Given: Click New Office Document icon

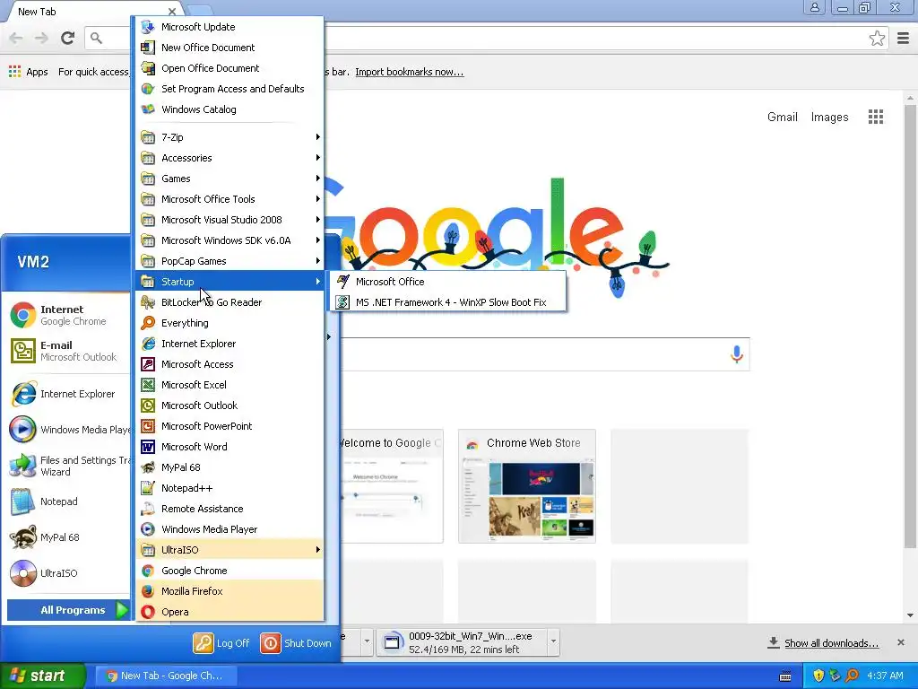Looking at the screenshot, I should [x=148, y=48].
